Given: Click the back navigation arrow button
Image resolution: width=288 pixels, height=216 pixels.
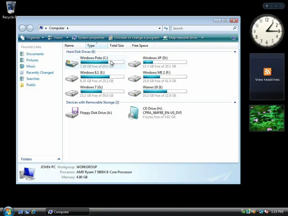Looking at the screenshot, I should pos(22,28).
